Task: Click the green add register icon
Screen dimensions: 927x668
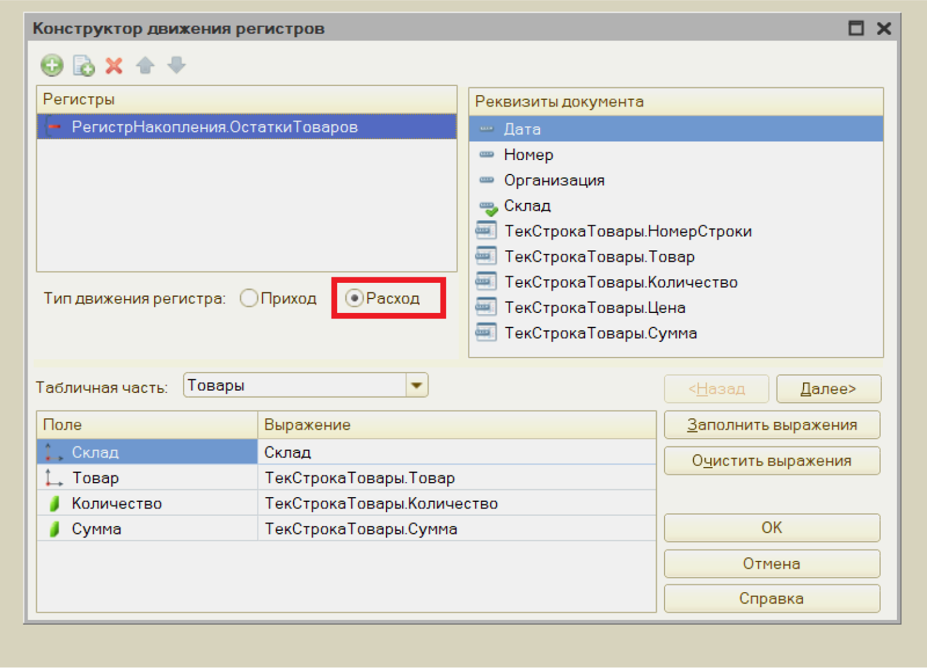Action: (x=52, y=65)
